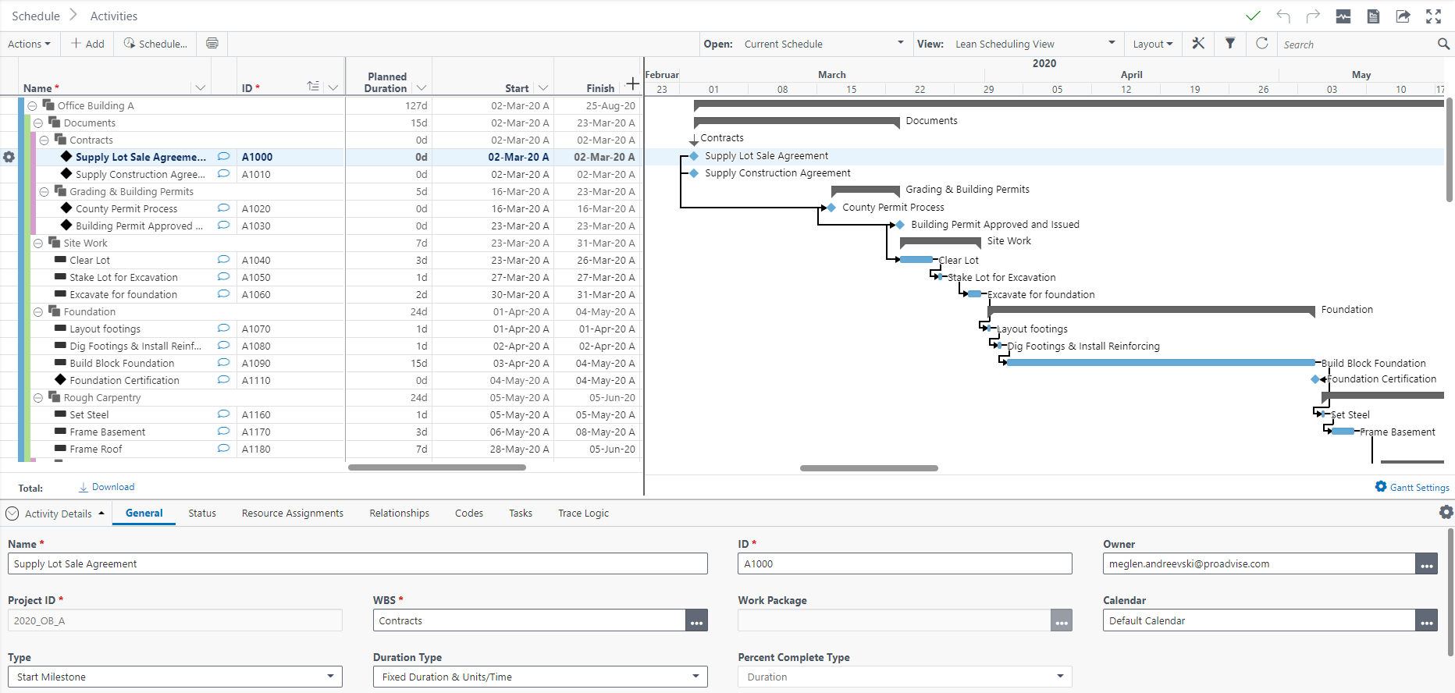
Task: Open the document report icon
Action: (x=1373, y=16)
